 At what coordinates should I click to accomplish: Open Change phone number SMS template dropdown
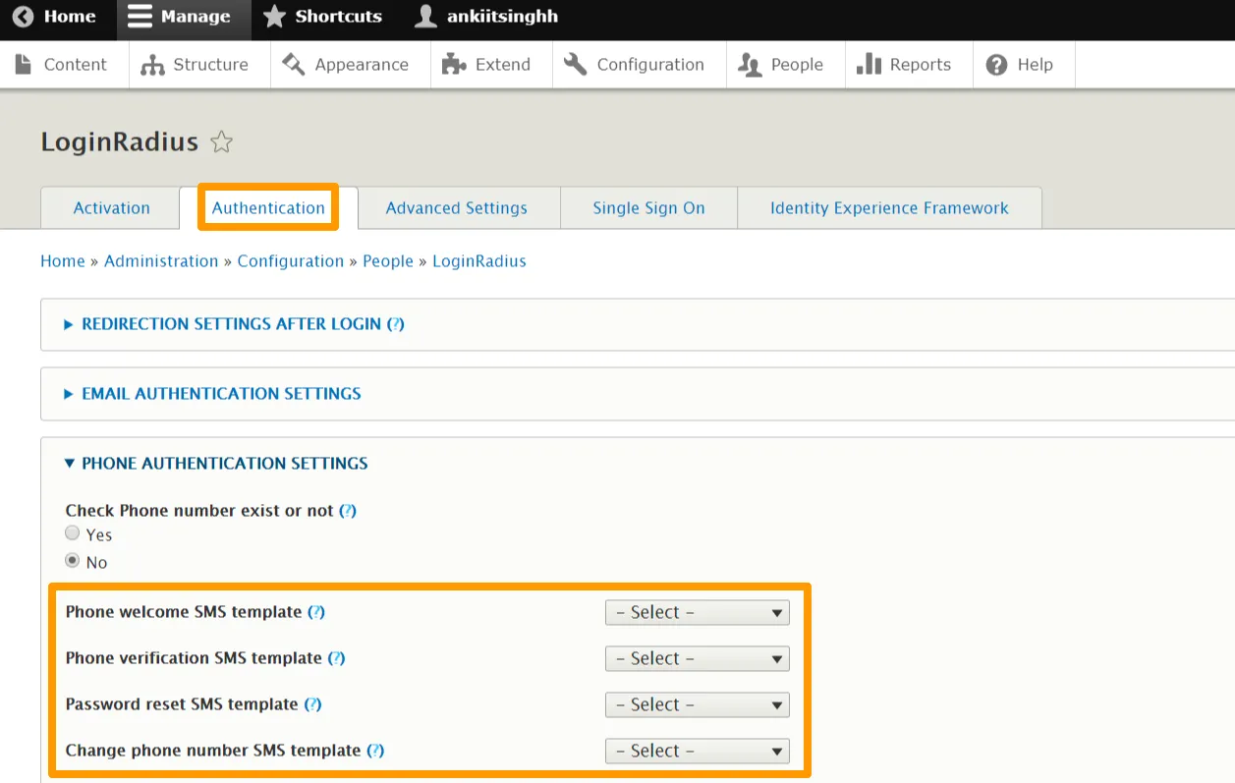click(x=697, y=752)
